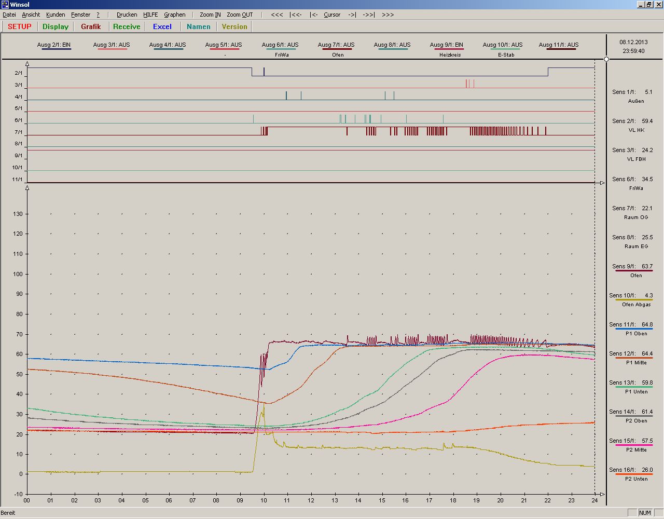Toggle the Ausg 9/1 Heizkreis output legend

(x=447, y=45)
